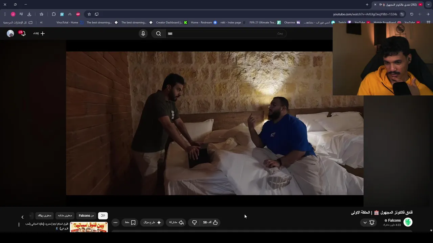Click the address bar URL
Screen dimensions: 433x243
(x=365, y=14)
